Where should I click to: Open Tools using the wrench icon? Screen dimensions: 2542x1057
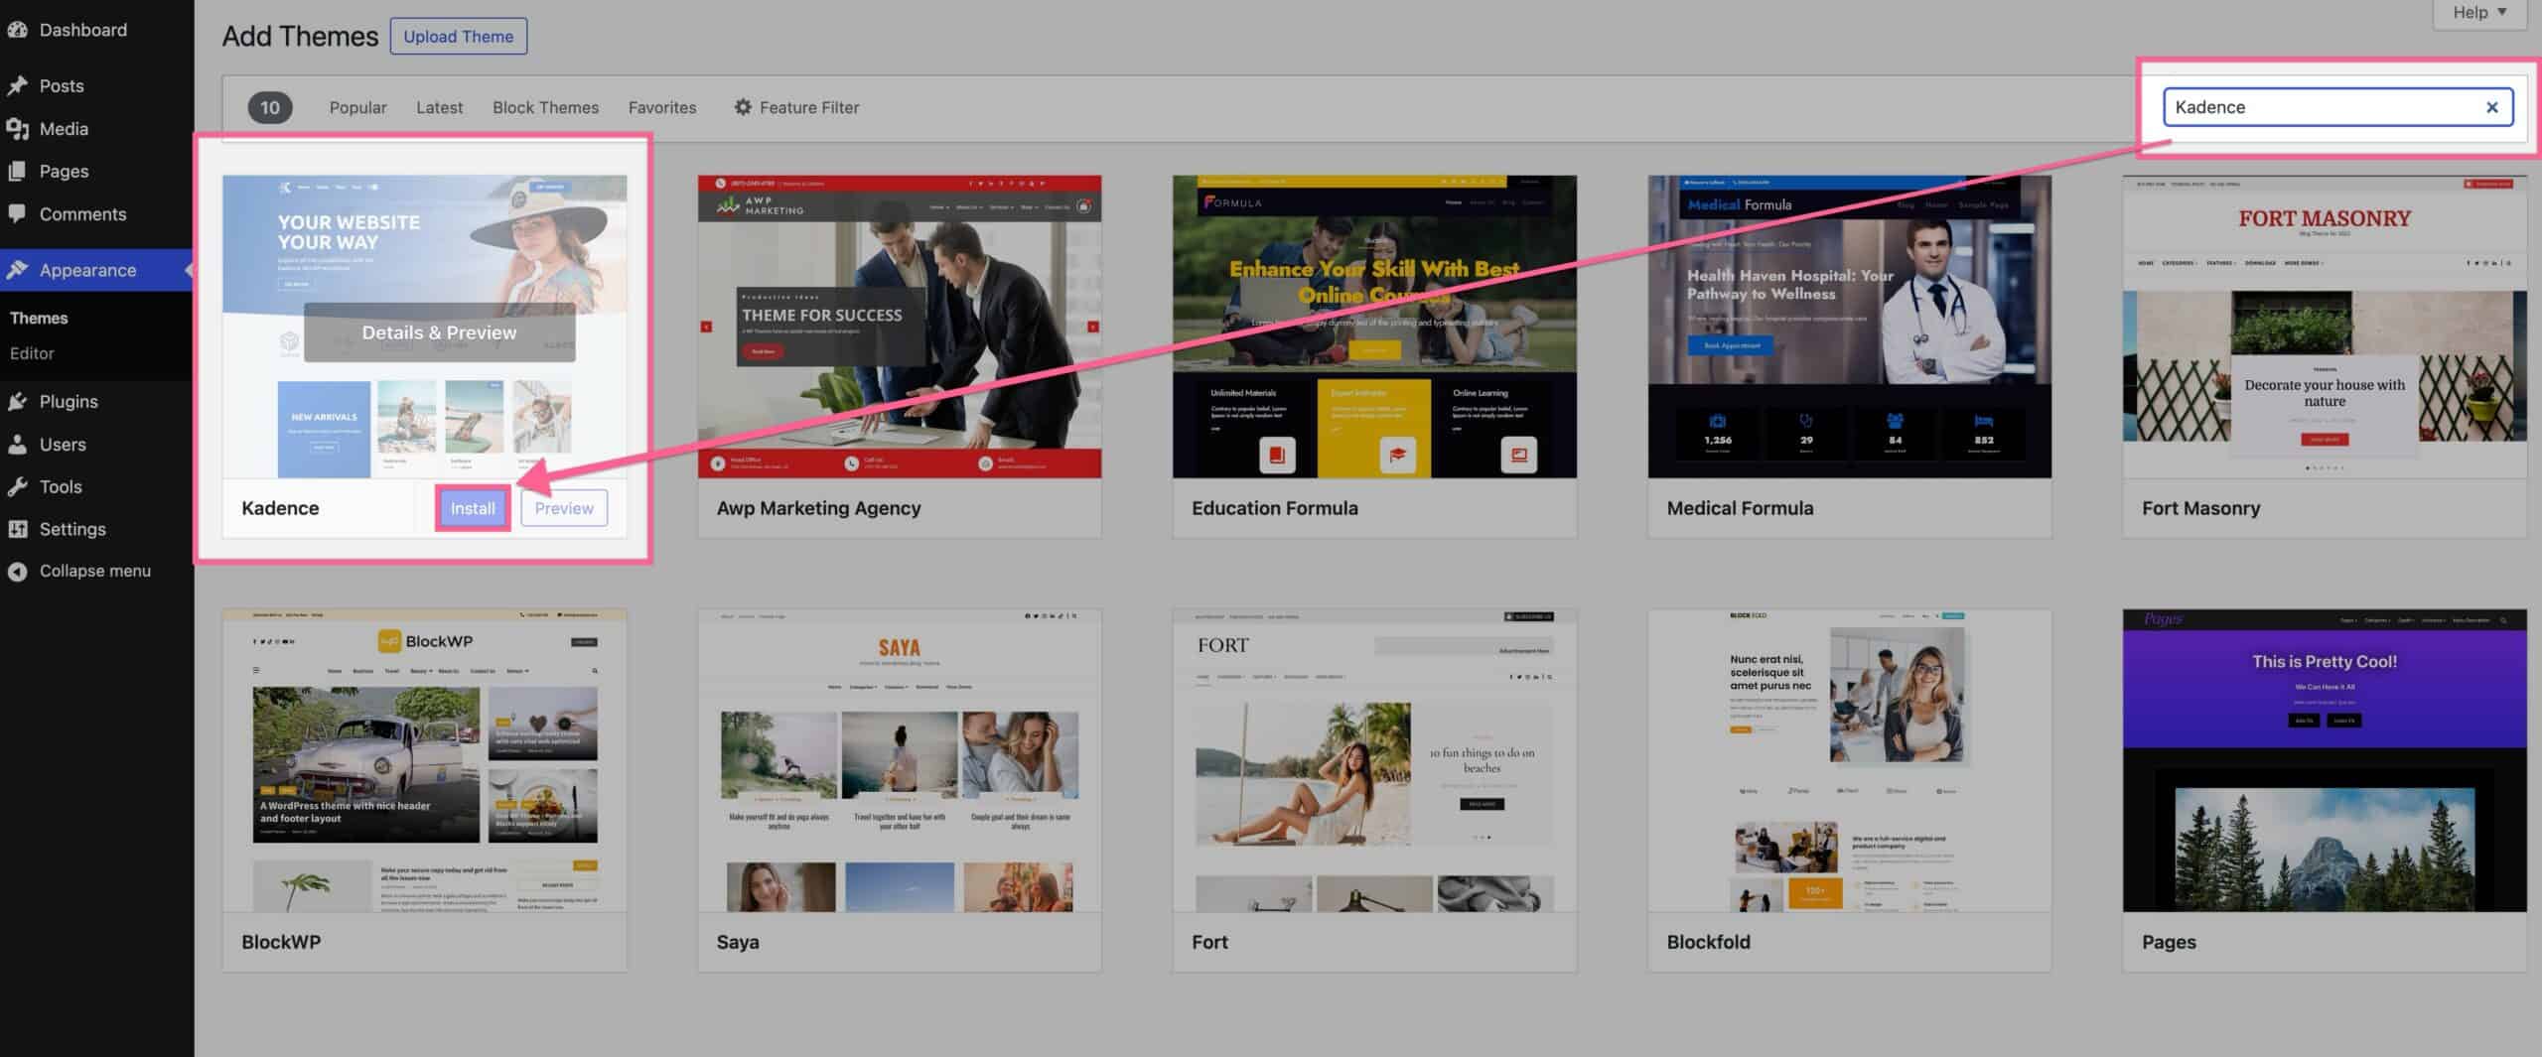tap(19, 486)
